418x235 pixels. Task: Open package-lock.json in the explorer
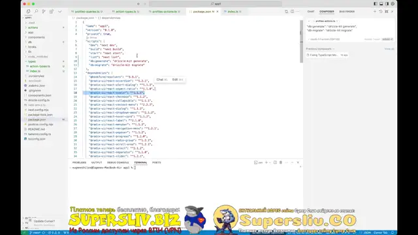(x=40, y=115)
